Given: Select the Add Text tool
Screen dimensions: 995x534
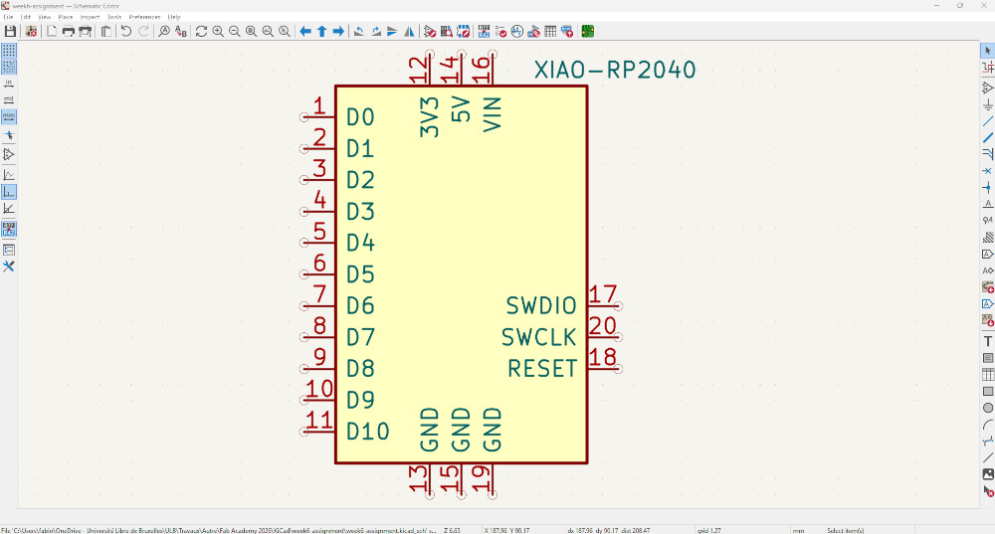Looking at the screenshot, I should click(x=987, y=341).
